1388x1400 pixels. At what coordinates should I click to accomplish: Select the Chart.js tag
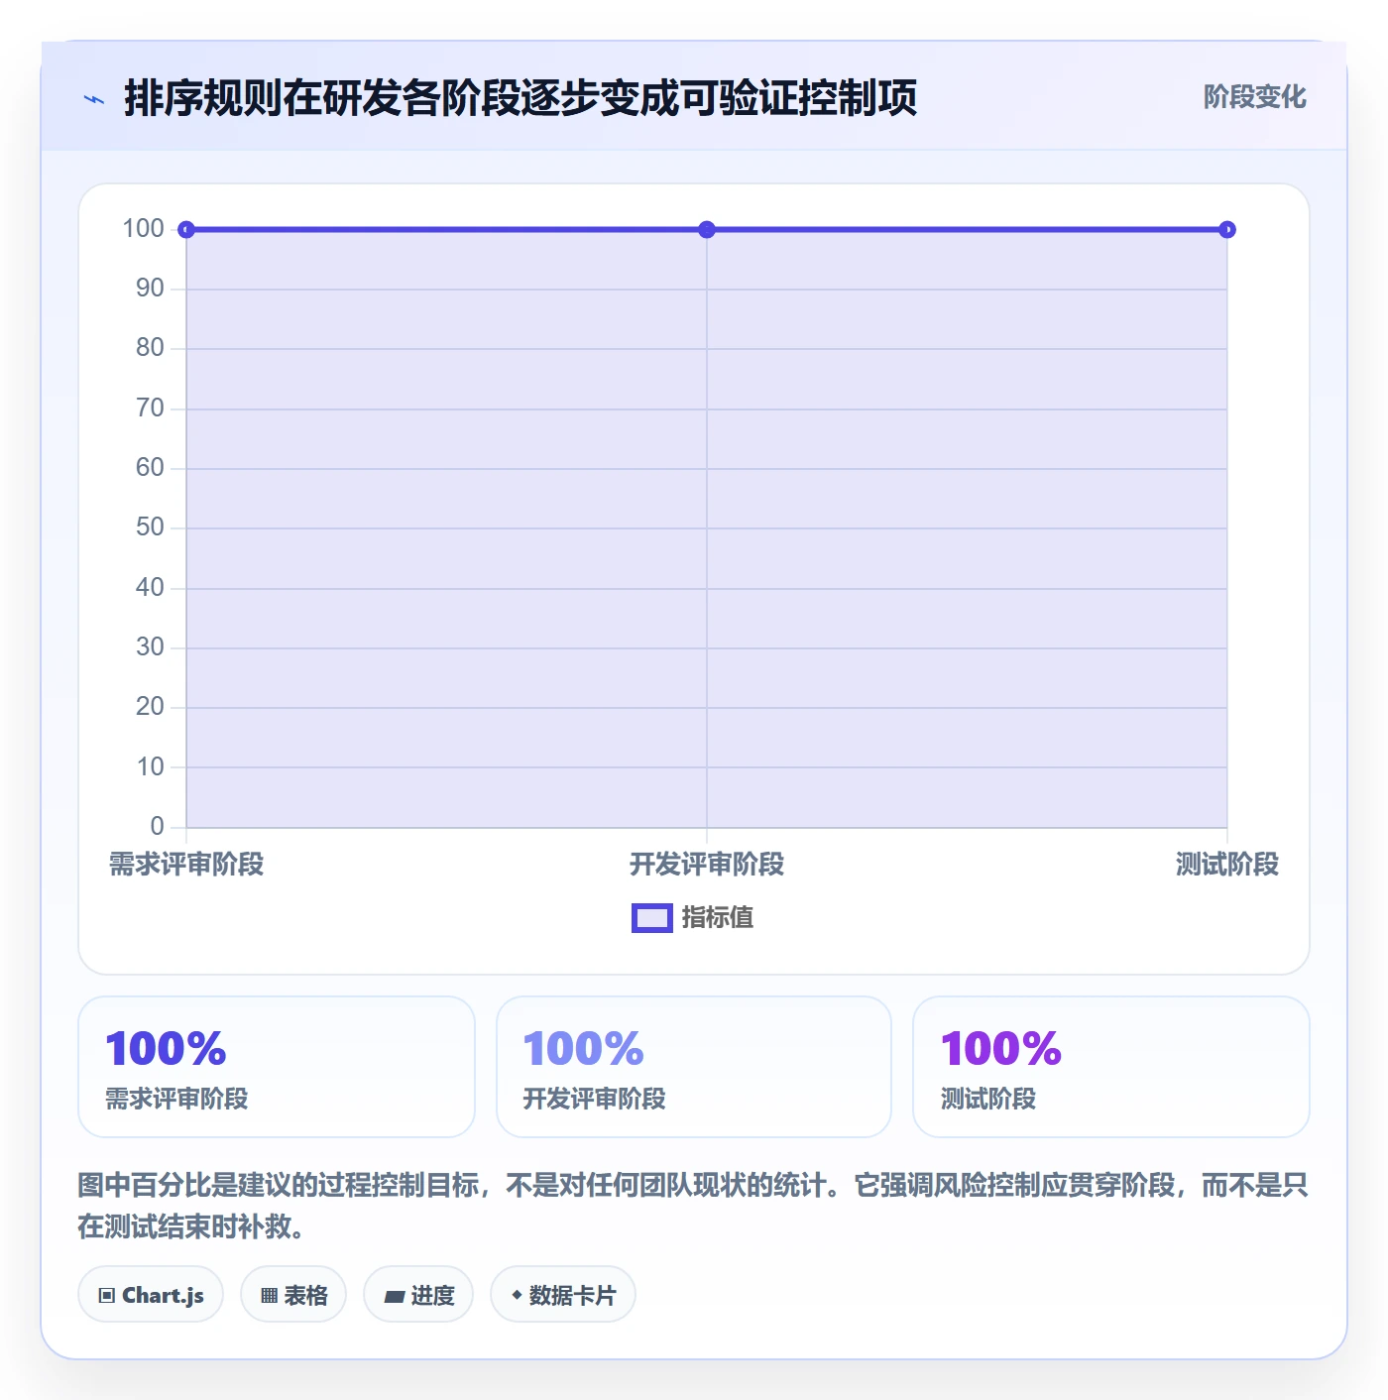[x=151, y=1294]
